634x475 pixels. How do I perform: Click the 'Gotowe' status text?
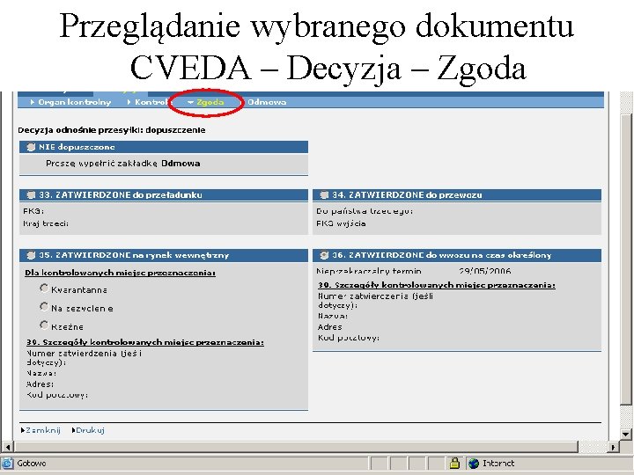(32, 464)
